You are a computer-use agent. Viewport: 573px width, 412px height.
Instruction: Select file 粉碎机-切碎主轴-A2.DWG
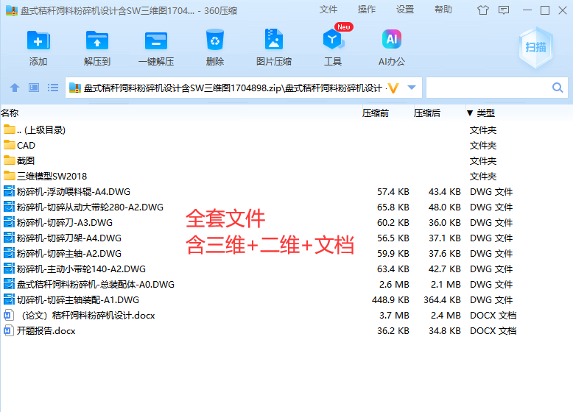click(69, 253)
